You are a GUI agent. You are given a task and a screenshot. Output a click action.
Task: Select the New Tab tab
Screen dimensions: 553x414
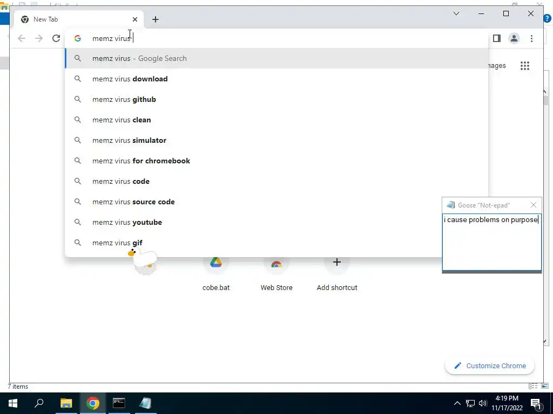click(x=79, y=19)
